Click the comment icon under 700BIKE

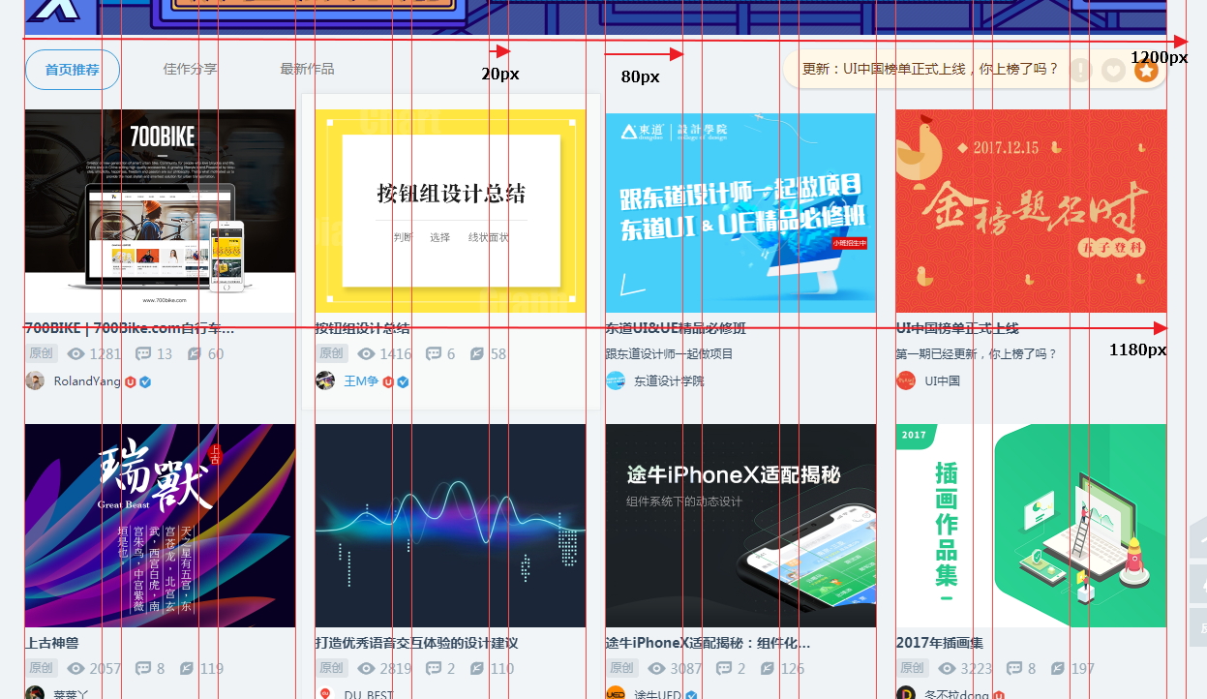[x=143, y=353]
